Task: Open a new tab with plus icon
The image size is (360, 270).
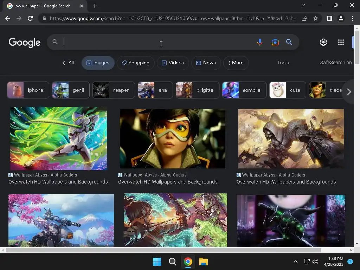Action: [x=95, y=6]
